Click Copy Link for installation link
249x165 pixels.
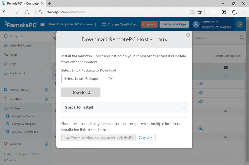coord(145,137)
